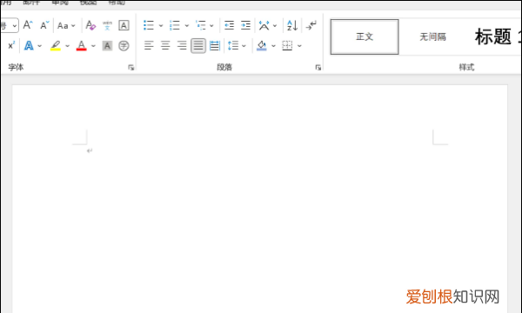Apply the red font color
522x313 pixels.
(x=82, y=45)
